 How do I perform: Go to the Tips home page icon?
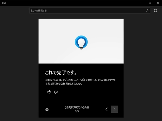47,109
